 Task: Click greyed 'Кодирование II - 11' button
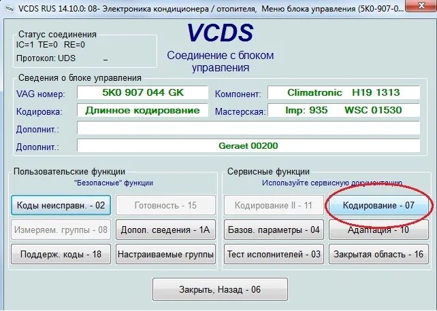(x=274, y=205)
